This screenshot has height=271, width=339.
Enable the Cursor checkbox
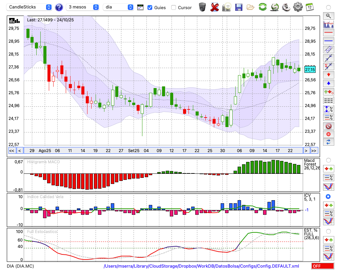click(x=173, y=7)
